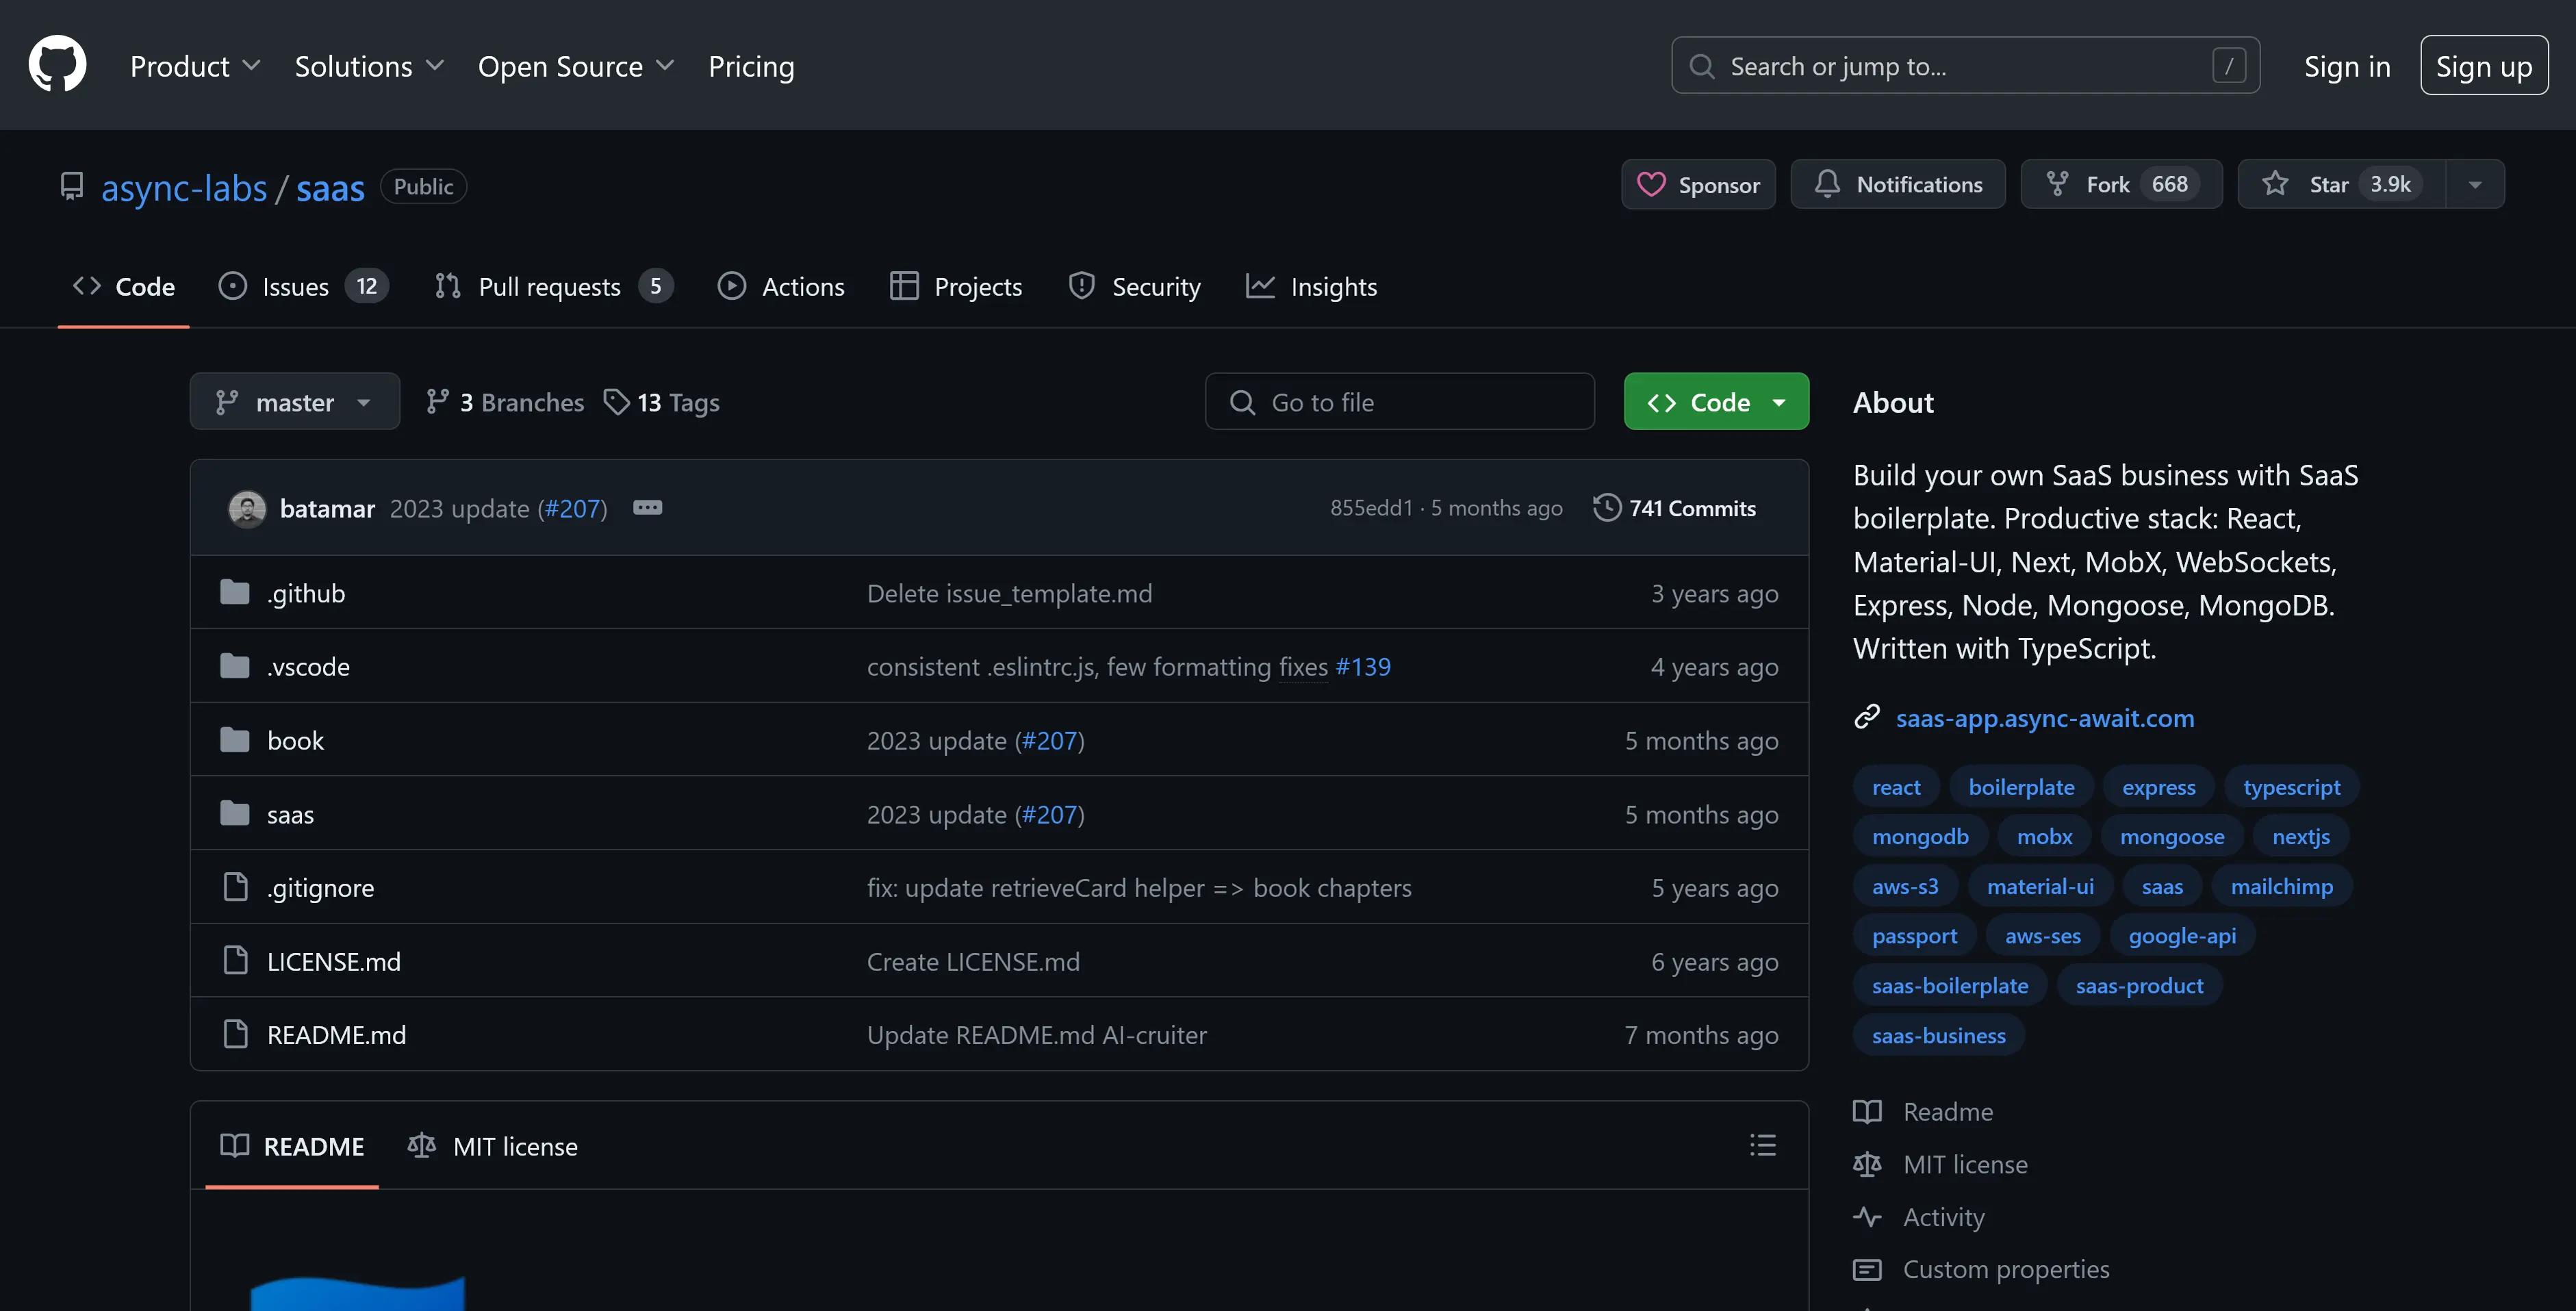Click the saas-business topic tag
Image resolution: width=2576 pixels, height=1311 pixels.
(1938, 1035)
